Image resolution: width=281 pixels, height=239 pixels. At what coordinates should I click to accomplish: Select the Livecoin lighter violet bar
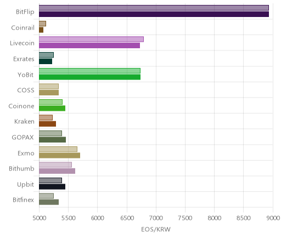(x=91, y=39)
